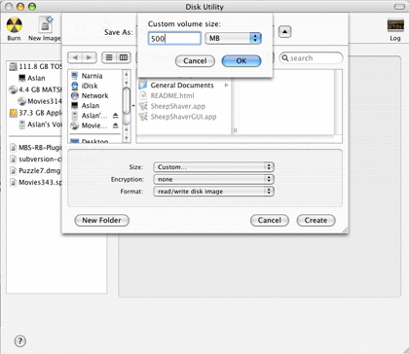Select README.html file
The image size is (409, 354).
pyautogui.click(x=167, y=95)
